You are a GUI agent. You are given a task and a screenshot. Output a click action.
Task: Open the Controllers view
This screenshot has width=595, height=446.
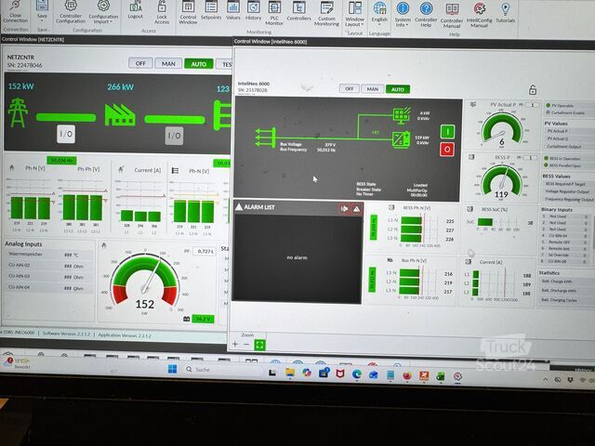pos(298,11)
